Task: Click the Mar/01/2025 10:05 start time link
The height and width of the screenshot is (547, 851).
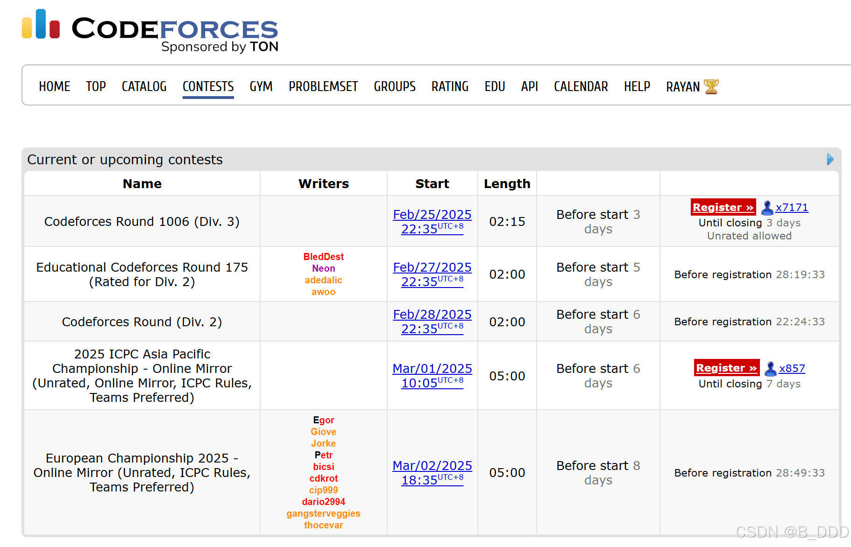Action: [432, 376]
